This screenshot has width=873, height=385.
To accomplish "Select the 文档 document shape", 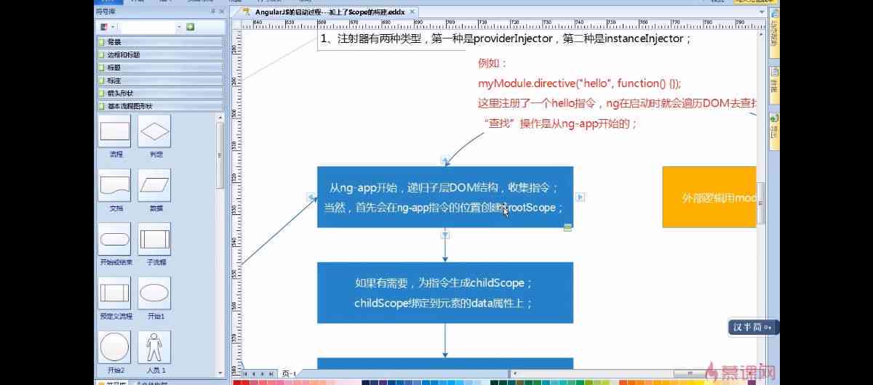I will [115, 185].
